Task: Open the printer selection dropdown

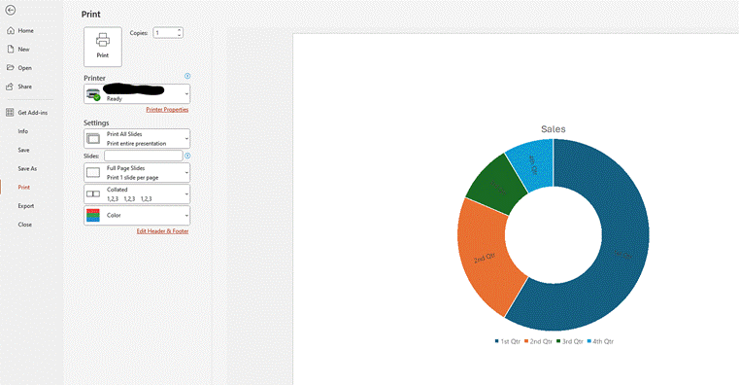Action: [137, 94]
